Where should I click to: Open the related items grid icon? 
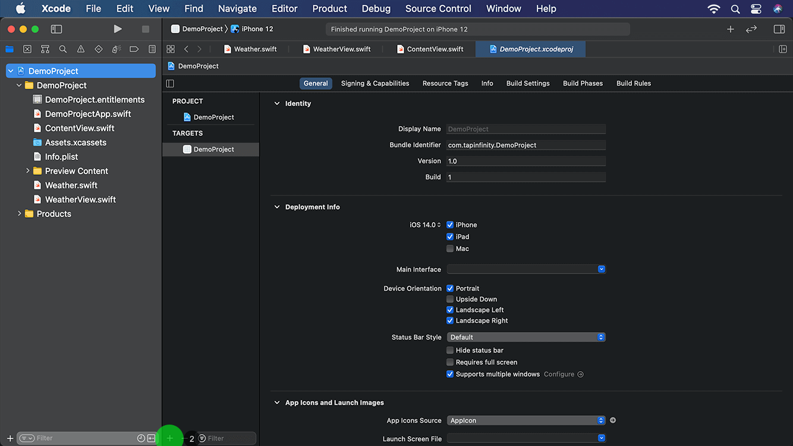point(171,49)
